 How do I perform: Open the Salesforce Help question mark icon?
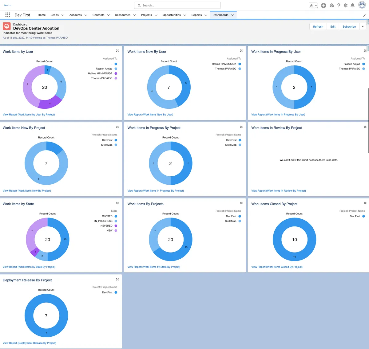click(339, 6)
